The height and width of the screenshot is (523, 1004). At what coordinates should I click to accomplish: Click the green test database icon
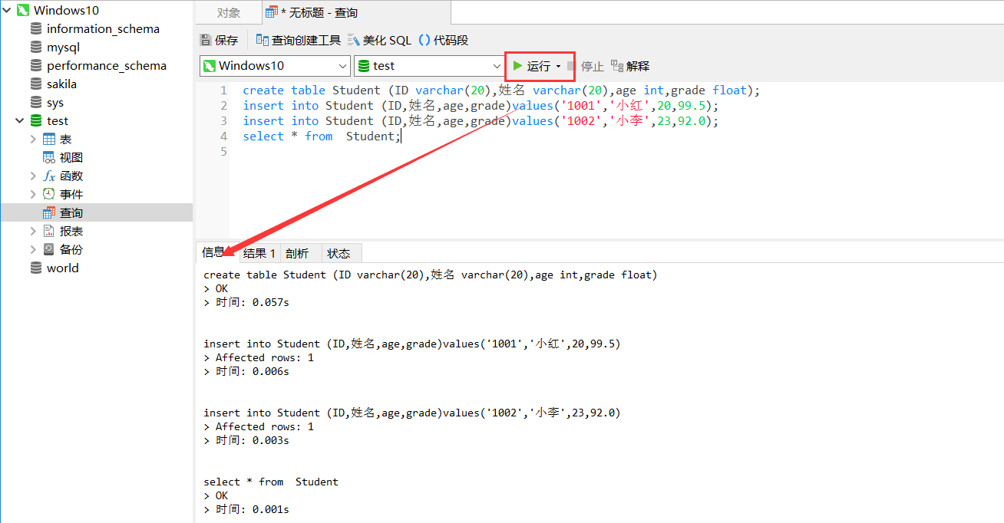[36, 121]
